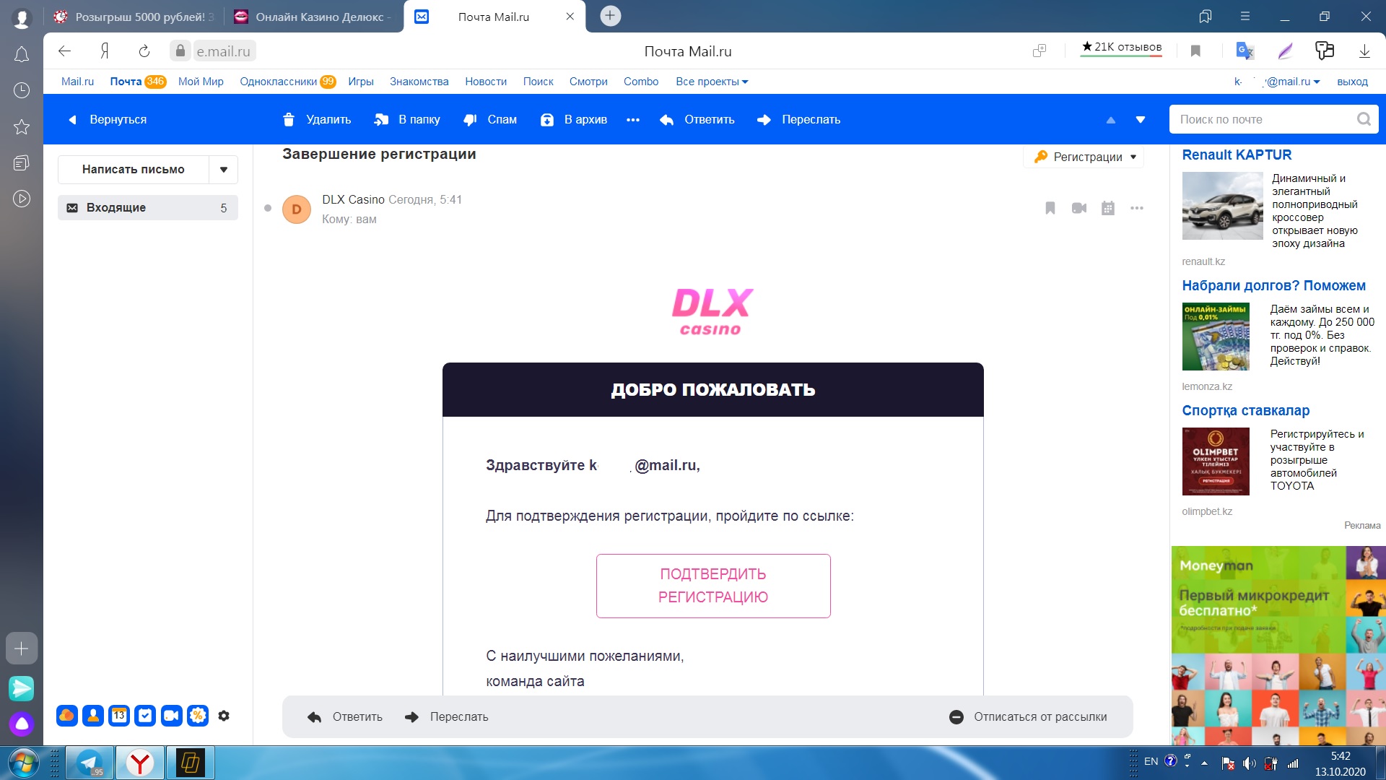The width and height of the screenshot is (1386, 780).
Task: Go to next message with down arrow
Action: coord(1141,120)
